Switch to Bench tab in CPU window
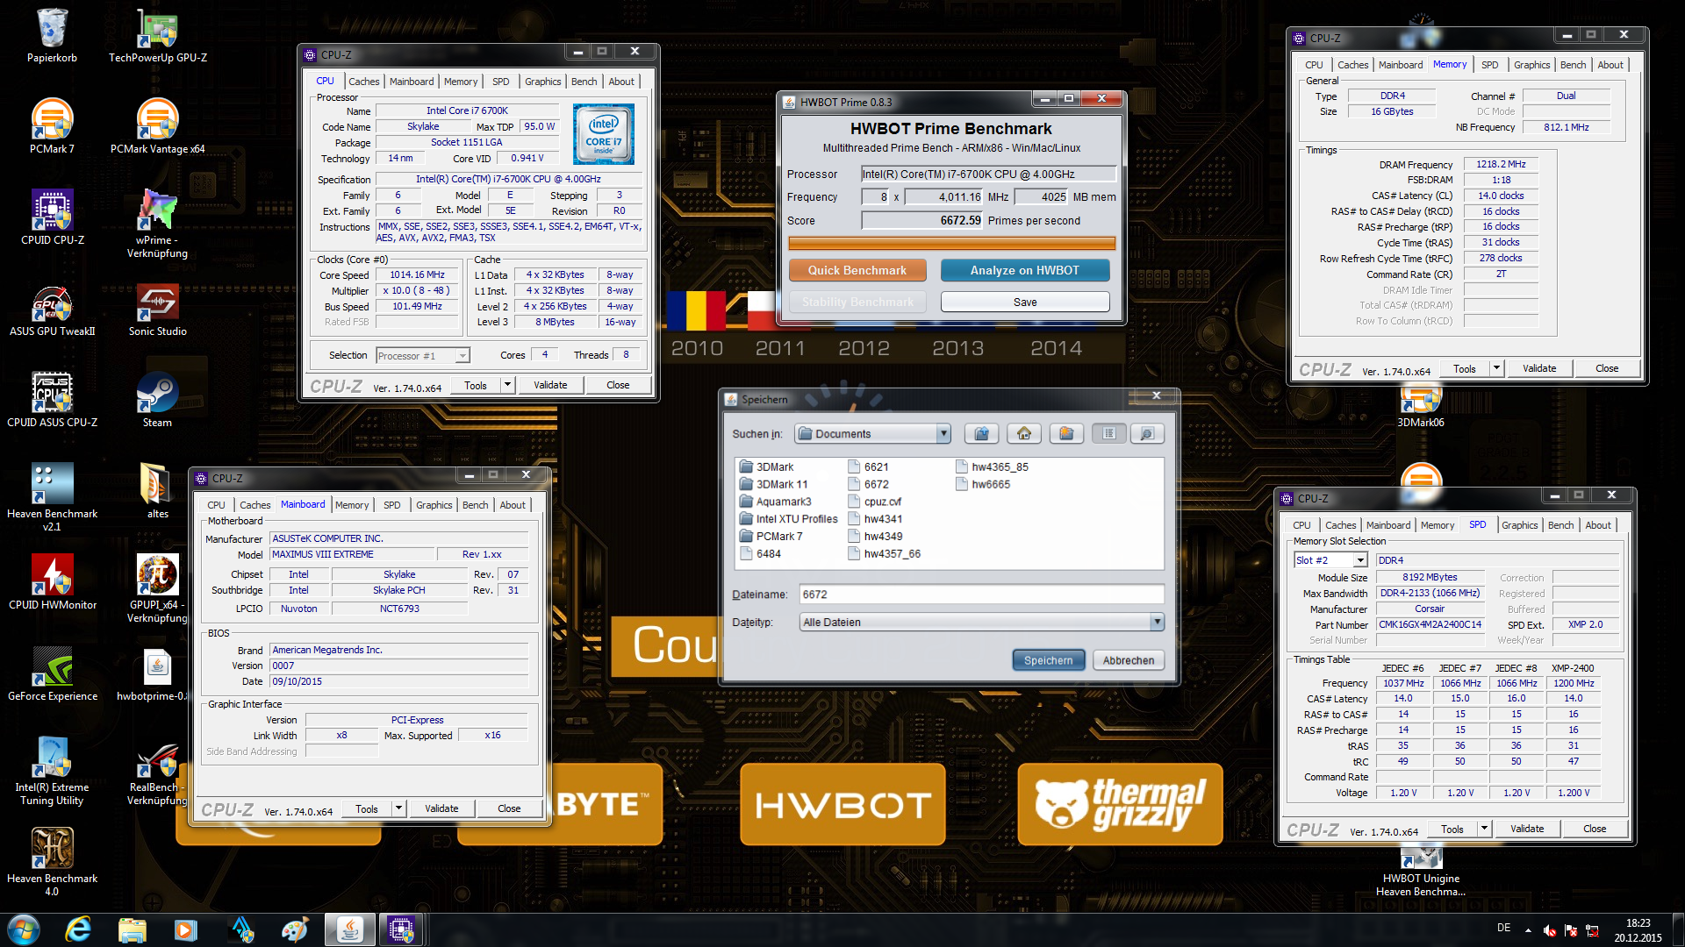The image size is (1685, 947). [x=584, y=82]
